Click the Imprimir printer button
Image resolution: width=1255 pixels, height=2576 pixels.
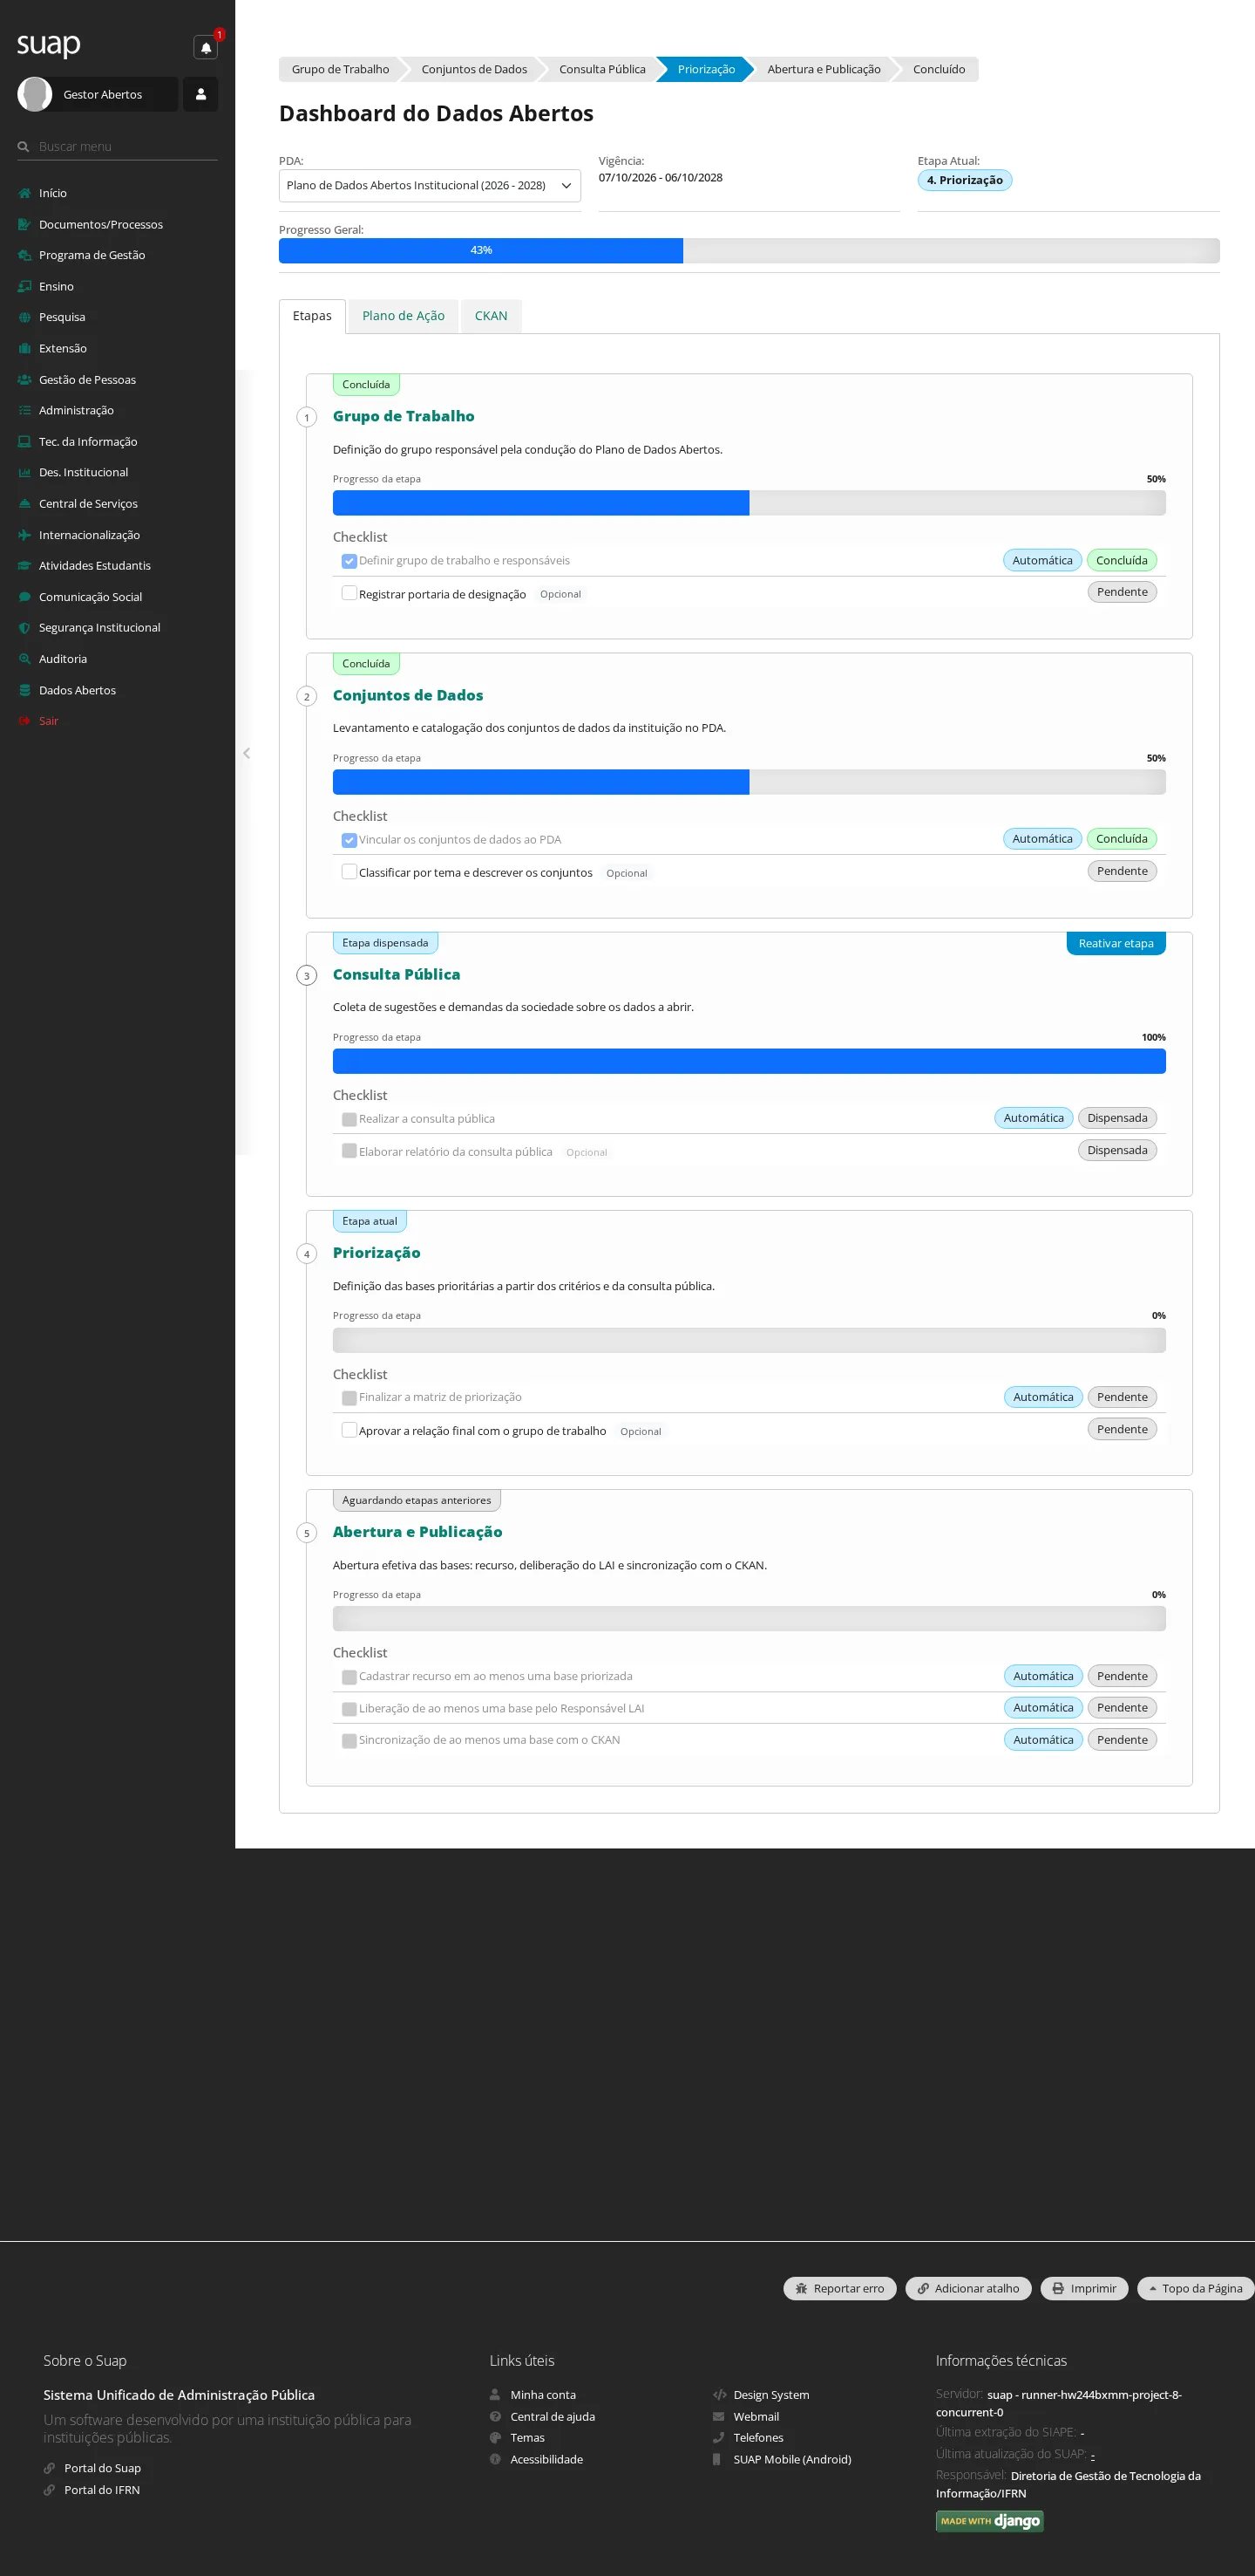point(1084,2288)
